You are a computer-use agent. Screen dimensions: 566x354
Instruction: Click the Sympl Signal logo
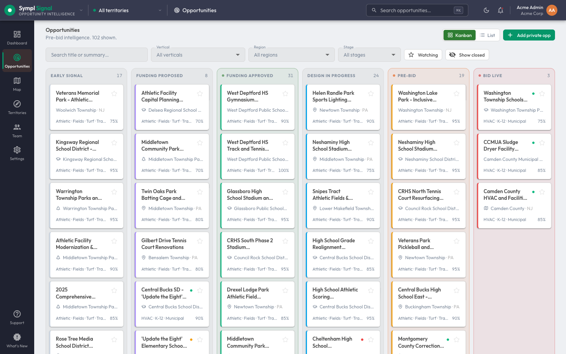10,10
